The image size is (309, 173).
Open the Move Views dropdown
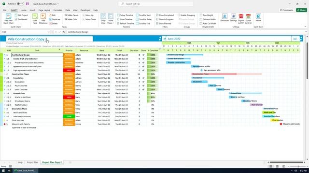click(x=111, y=19)
